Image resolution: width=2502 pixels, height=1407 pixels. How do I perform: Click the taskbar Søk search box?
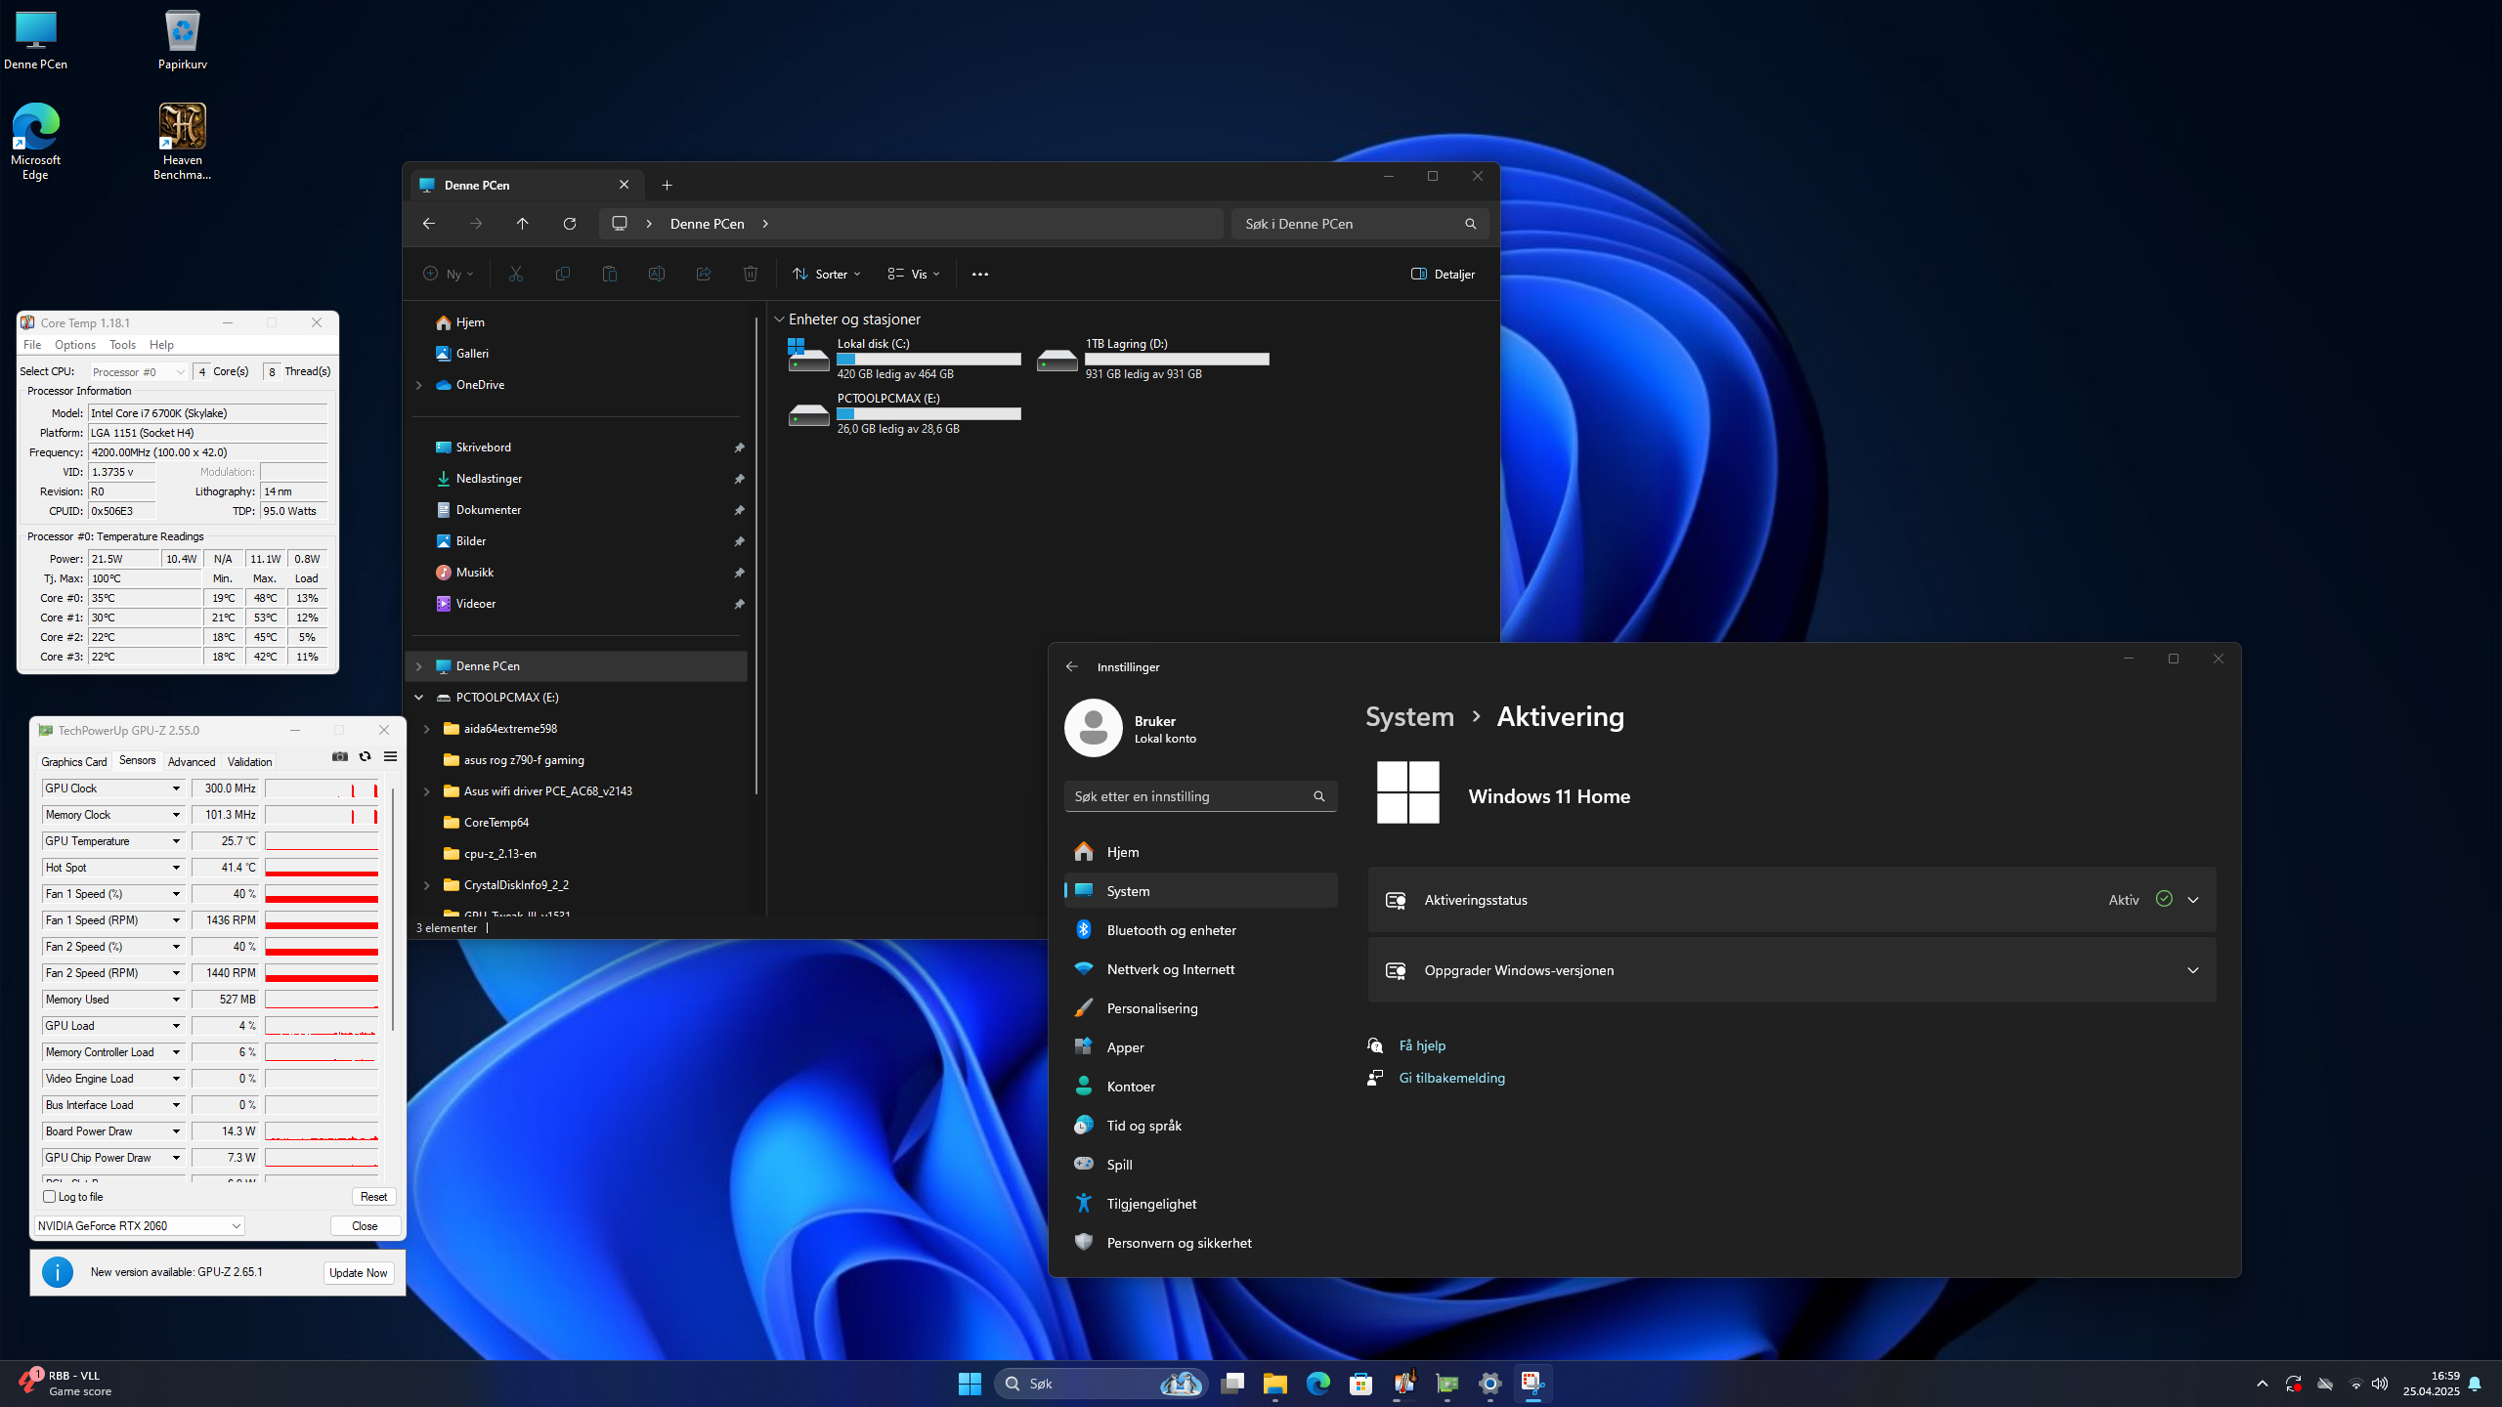(x=1100, y=1384)
